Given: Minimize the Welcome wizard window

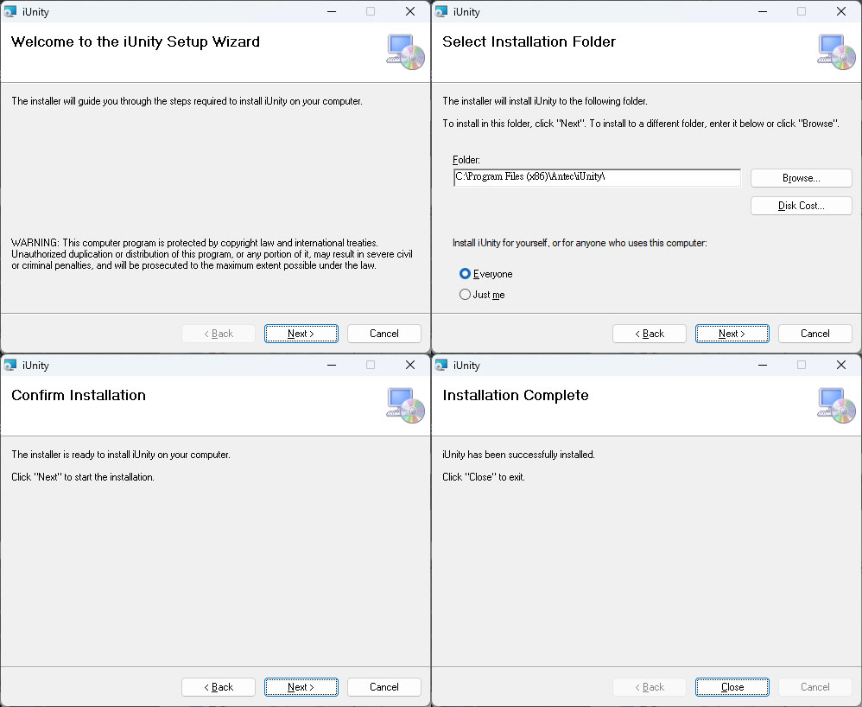Looking at the screenshot, I should click(332, 11).
